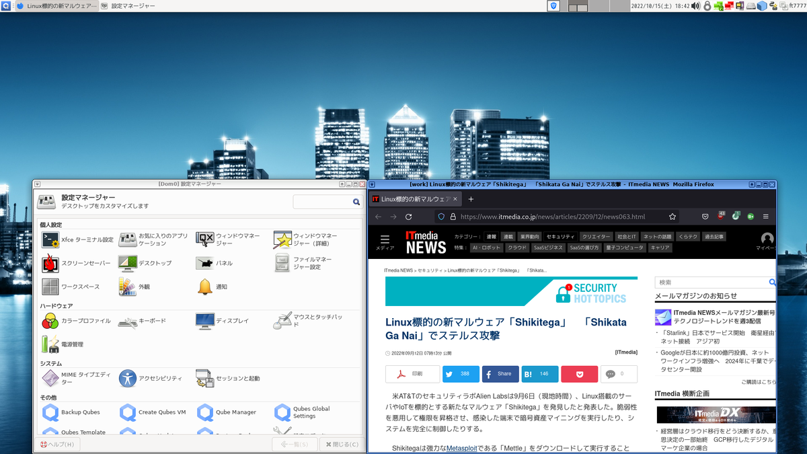
Task: Open Firefox tracking protection shield
Action: pos(441,217)
